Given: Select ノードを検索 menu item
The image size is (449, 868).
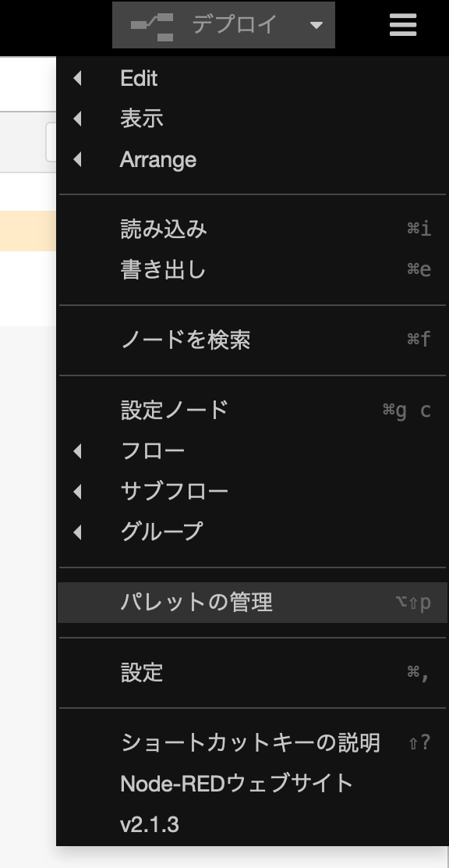Looking at the screenshot, I should [252, 340].
